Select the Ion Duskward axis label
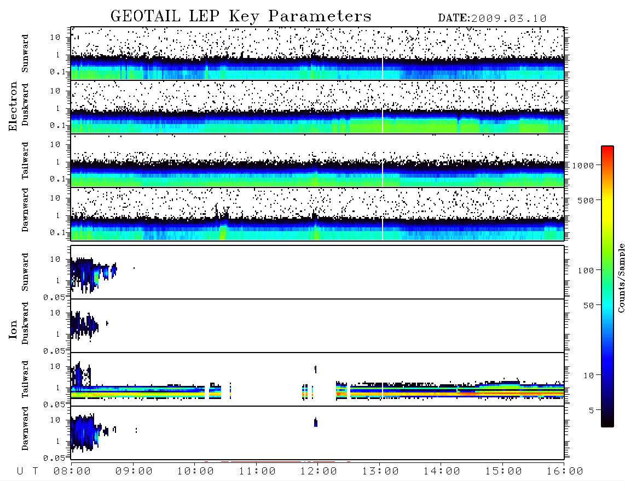 tap(25, 323)
